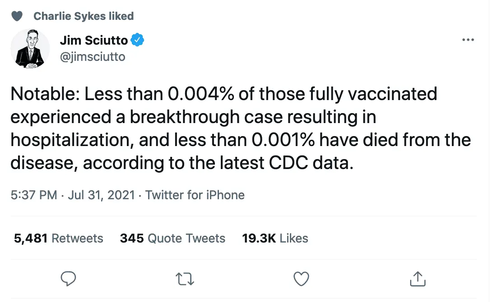The height and width of the screenshot is (302, 493).
Task: View the 5,481 Retweets list
Action: 59,238
